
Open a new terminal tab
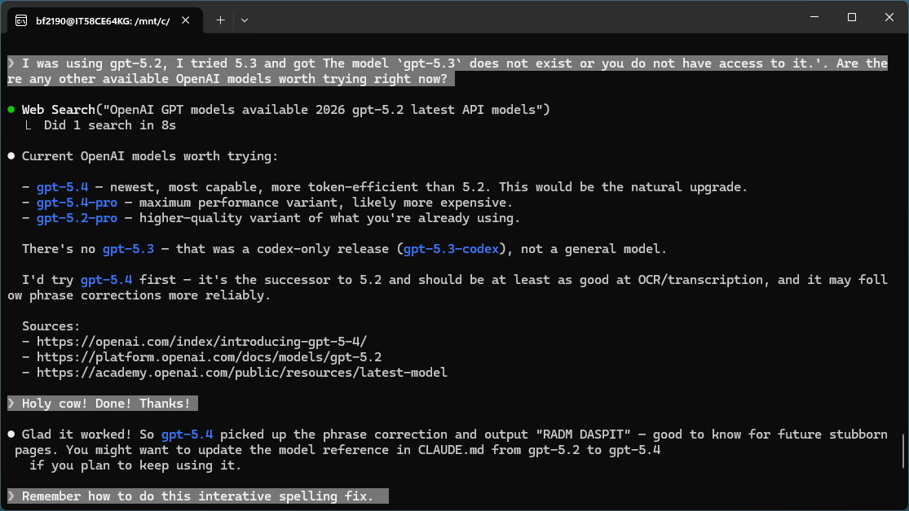point(220,20)
